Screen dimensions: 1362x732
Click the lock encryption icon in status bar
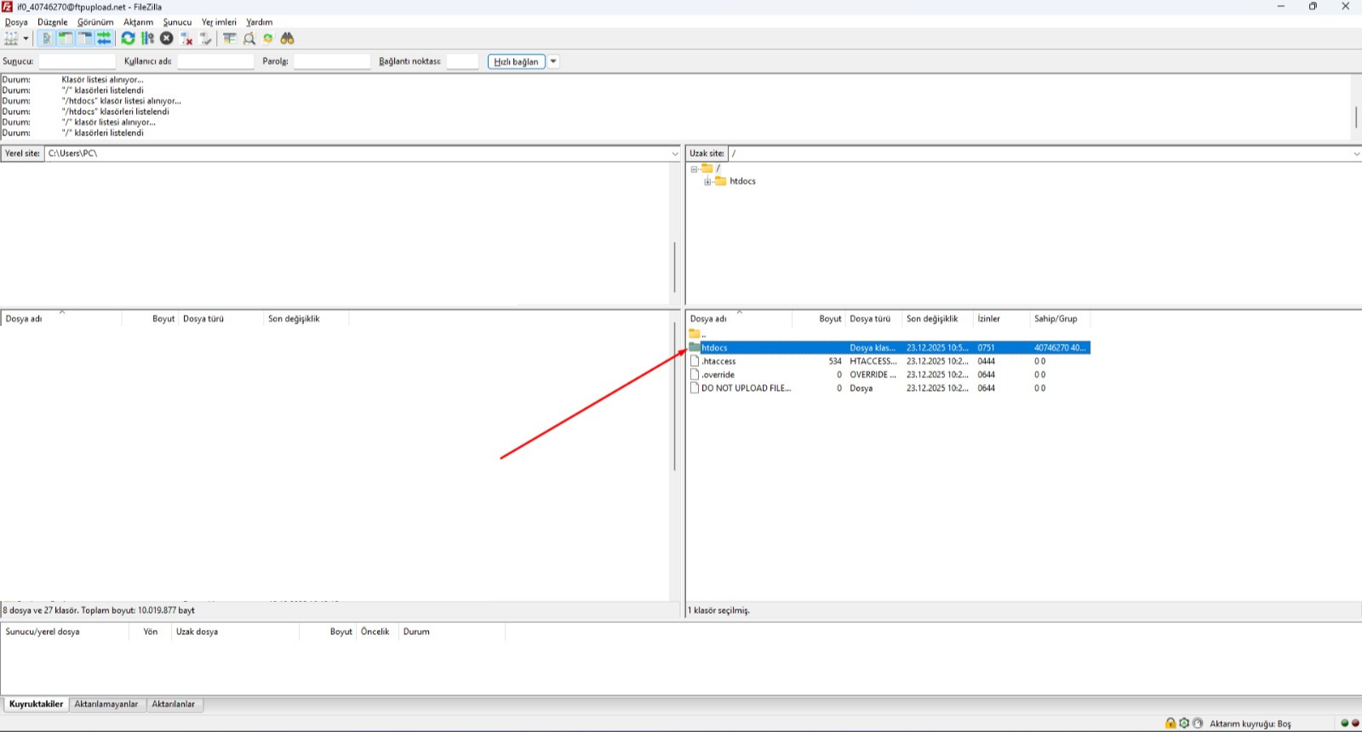pos(1170,723)
